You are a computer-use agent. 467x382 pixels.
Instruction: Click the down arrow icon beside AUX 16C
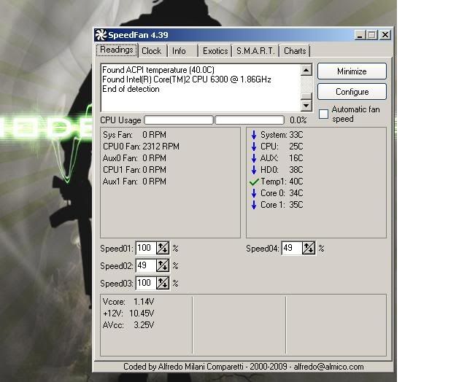pos(254,158)
